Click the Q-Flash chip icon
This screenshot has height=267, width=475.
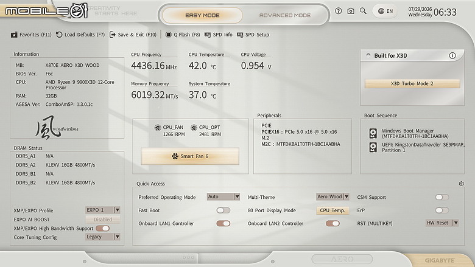(169, 35)
